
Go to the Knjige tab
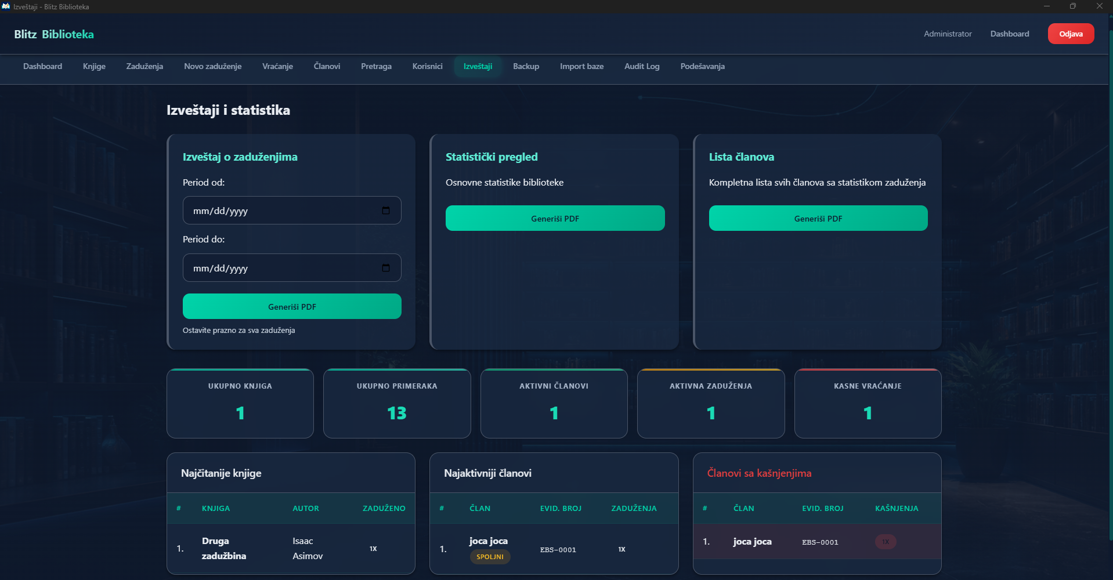click(x=94, y=66)
